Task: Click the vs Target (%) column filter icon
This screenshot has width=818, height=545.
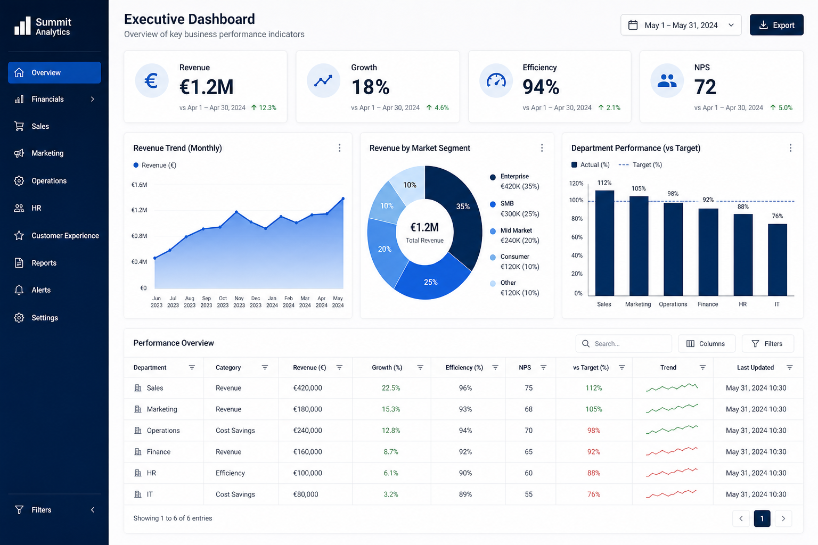Action: tap(621, 368)
